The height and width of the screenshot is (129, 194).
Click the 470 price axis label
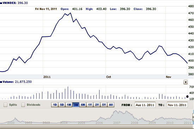tap(191, 13)
